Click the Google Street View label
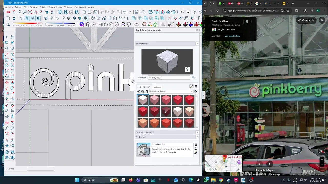 pos(226,29)
